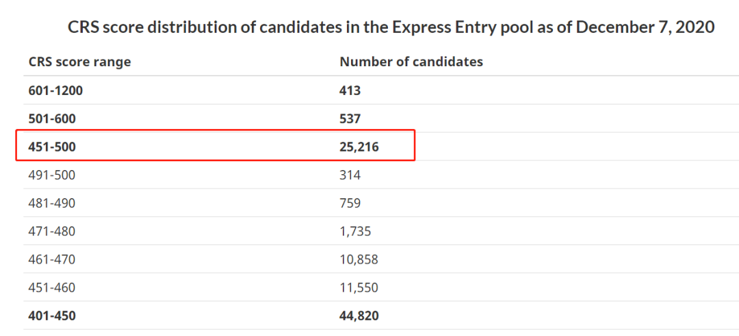739x336 pixels.
Task: Click the 491-500 sub-range row
Action: (x=381, y=175)
